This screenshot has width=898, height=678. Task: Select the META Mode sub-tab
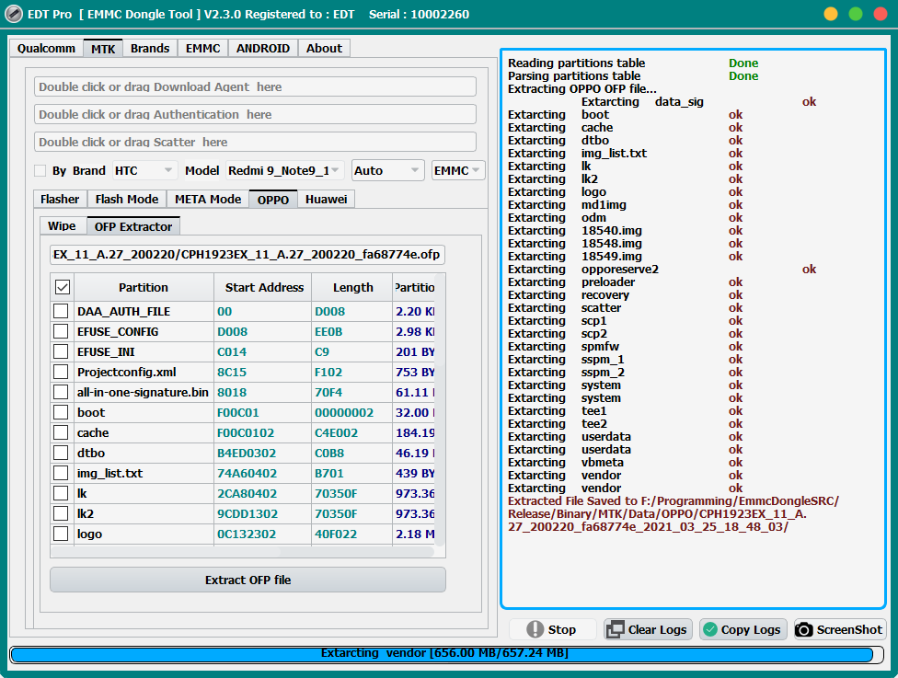click(208, 200)
